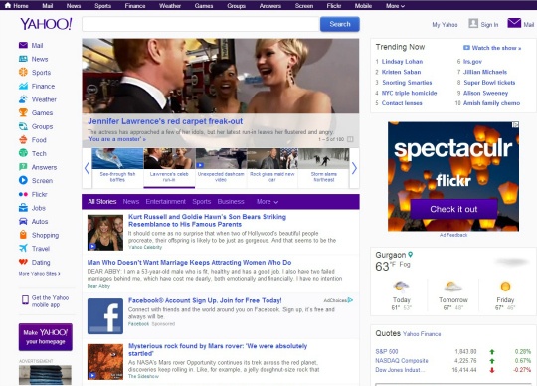Click the Home icon in top bar
Image resolution: width=537 pixels, height=386 pixels.
(8, 5)
